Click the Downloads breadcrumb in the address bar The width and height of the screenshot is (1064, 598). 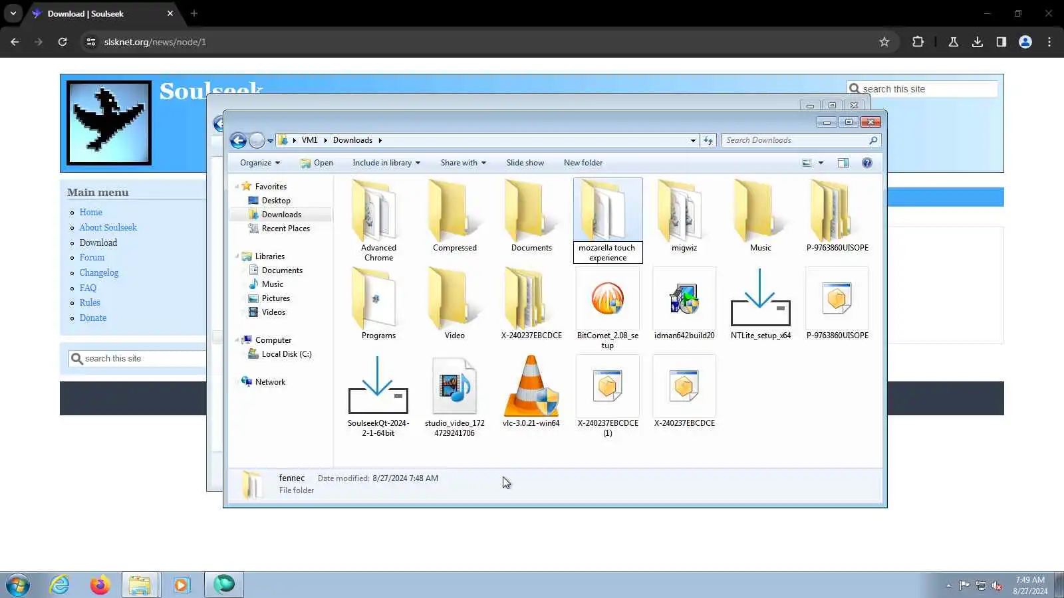tap(352, 140)
